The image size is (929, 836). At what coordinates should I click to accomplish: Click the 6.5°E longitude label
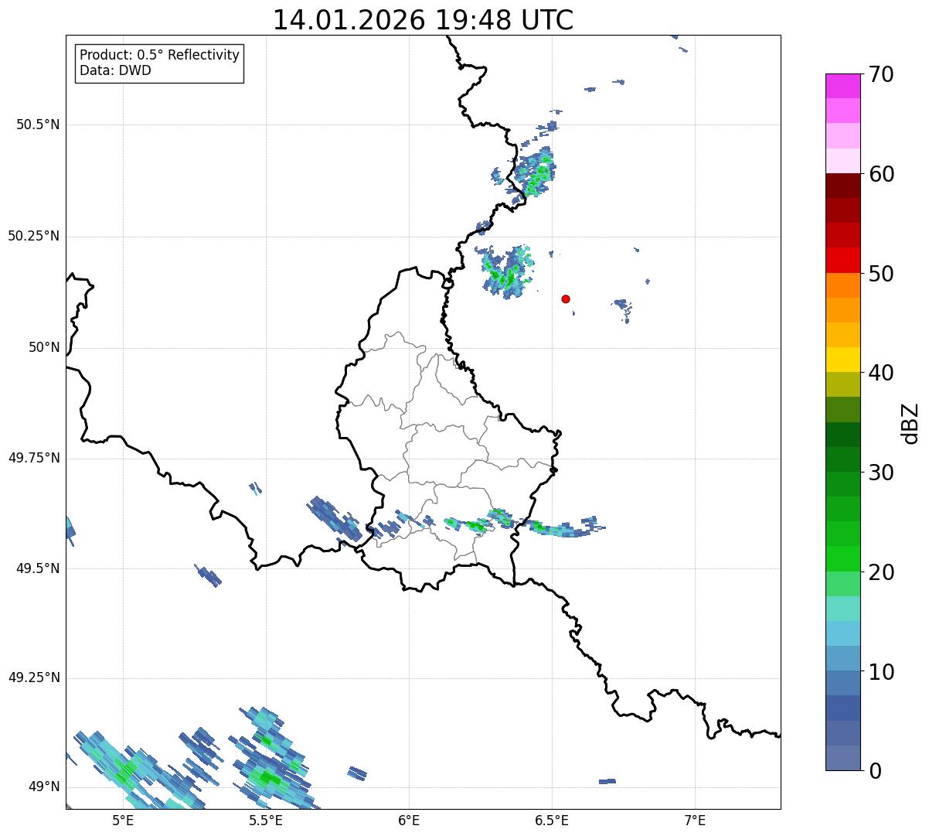point(552,820)
